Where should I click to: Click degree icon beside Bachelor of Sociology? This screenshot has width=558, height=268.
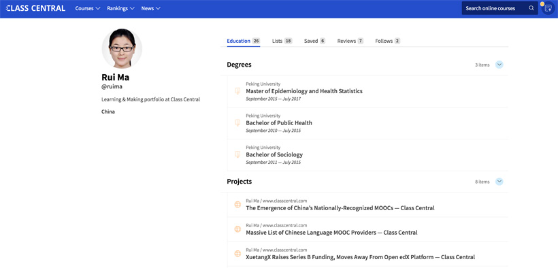pyautogui.click(x=237, y=155)
